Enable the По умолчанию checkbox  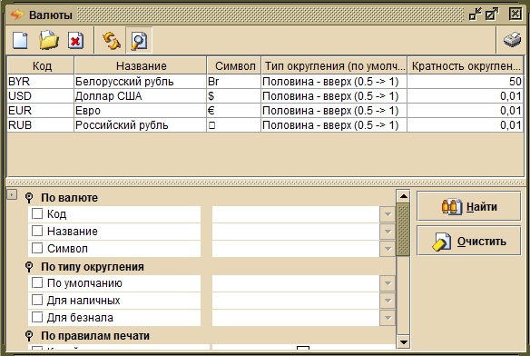click(37, 282)
